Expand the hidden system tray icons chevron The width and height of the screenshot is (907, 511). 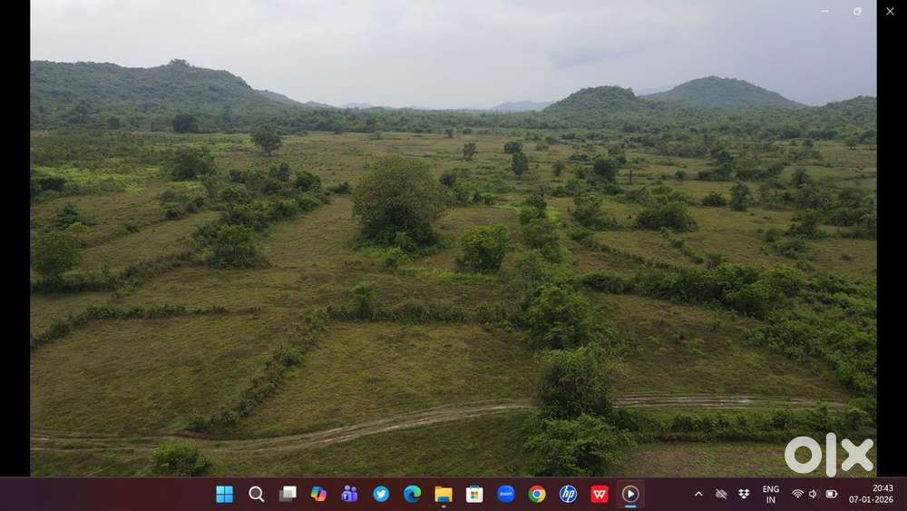point(697,494)
